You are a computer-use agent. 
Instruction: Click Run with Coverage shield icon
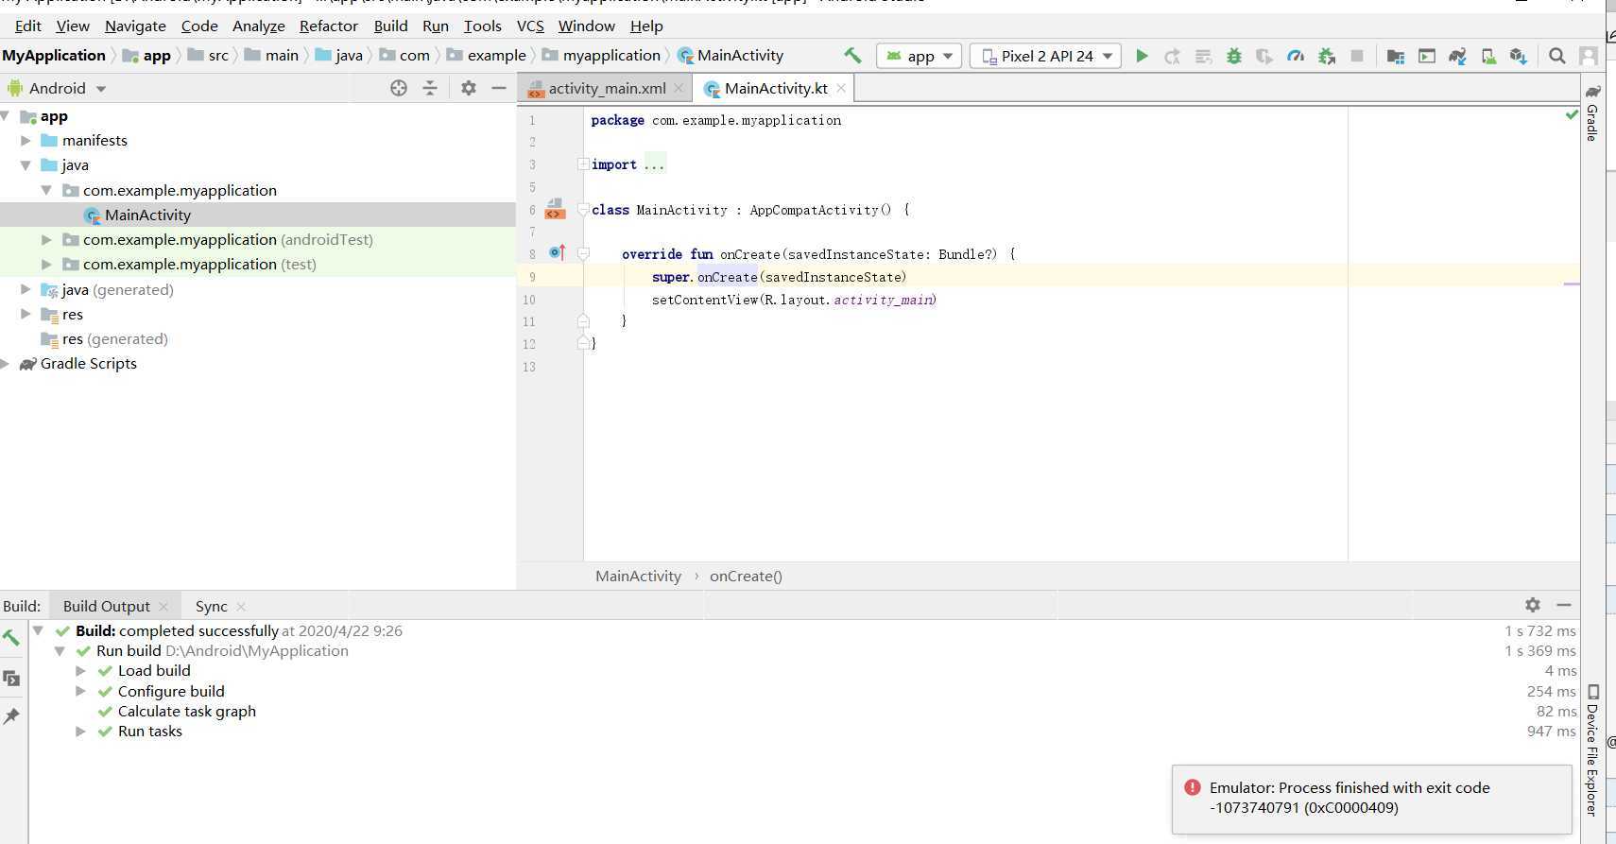pos(1264,56)
